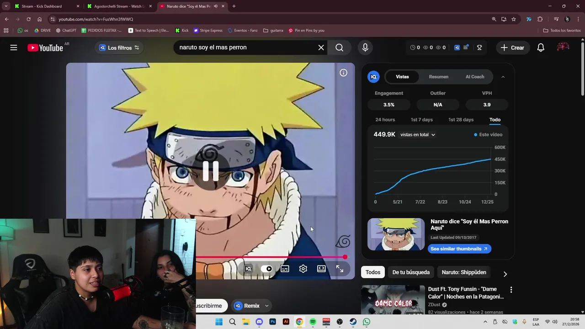Open player settings gear
Viewport: 585px width, 329px height.
coord(303,269)
